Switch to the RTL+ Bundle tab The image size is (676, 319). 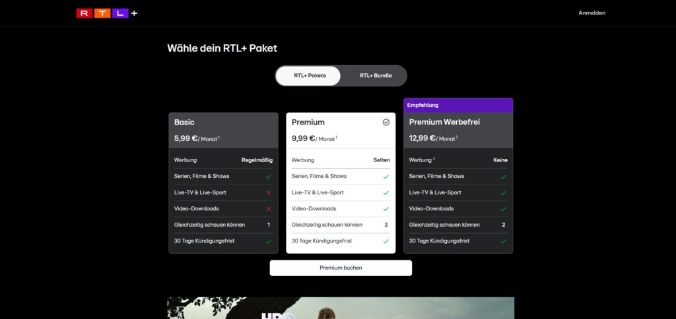(x=376, y=76)
